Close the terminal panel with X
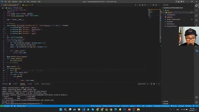Viewport: 199px width, 112px height. pyautogui.click(x=159, y=84)
